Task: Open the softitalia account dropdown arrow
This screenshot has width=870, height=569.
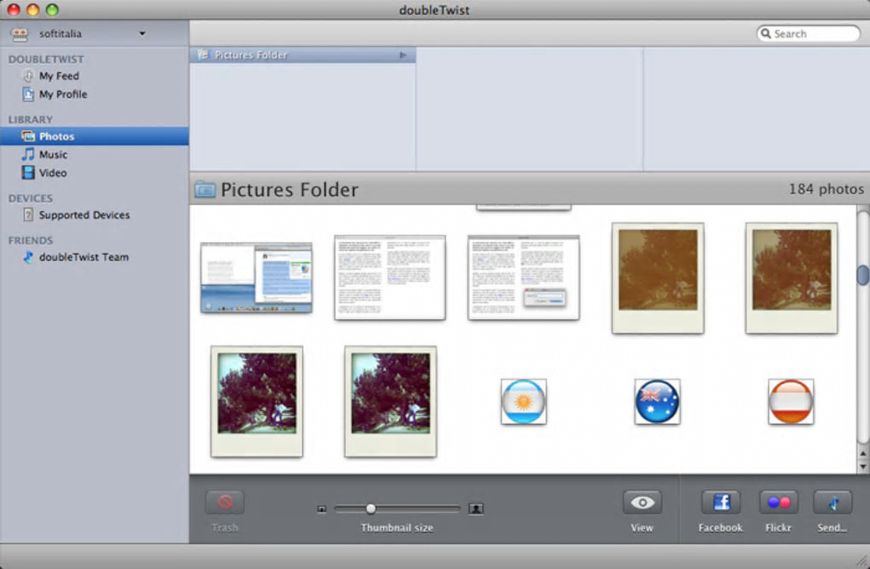Action: (x=142, y=34)
